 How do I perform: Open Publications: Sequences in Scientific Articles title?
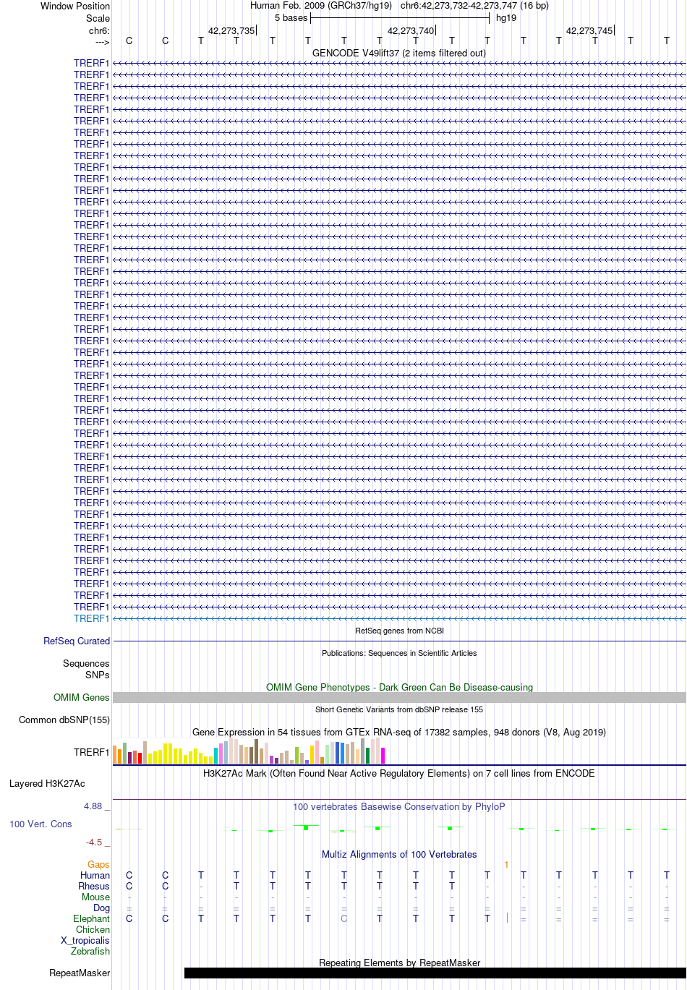[399, 653]
